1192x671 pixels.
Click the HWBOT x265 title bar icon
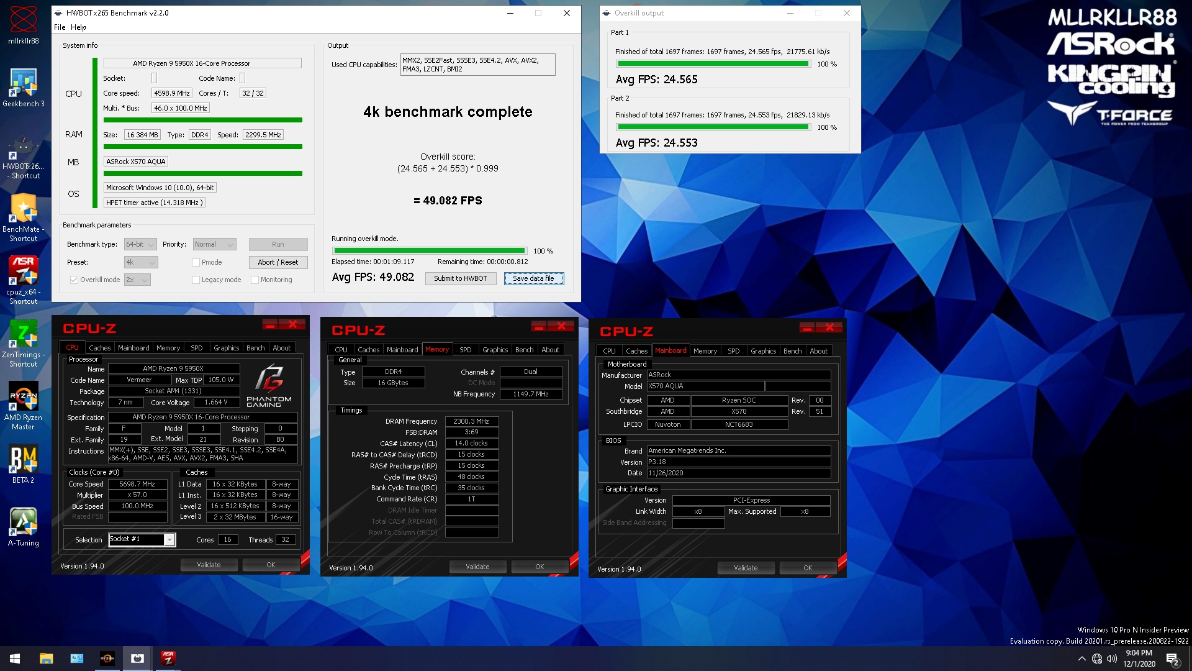(x=58, y=13)
